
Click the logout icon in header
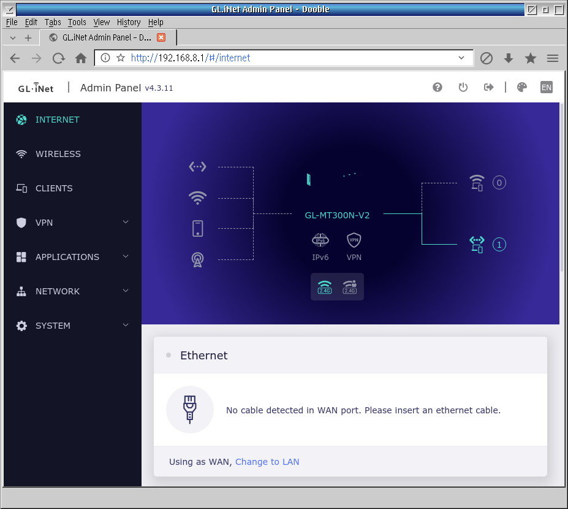click(489, 87)
